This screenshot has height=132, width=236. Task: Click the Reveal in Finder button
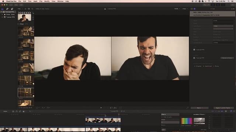(227, 58)
